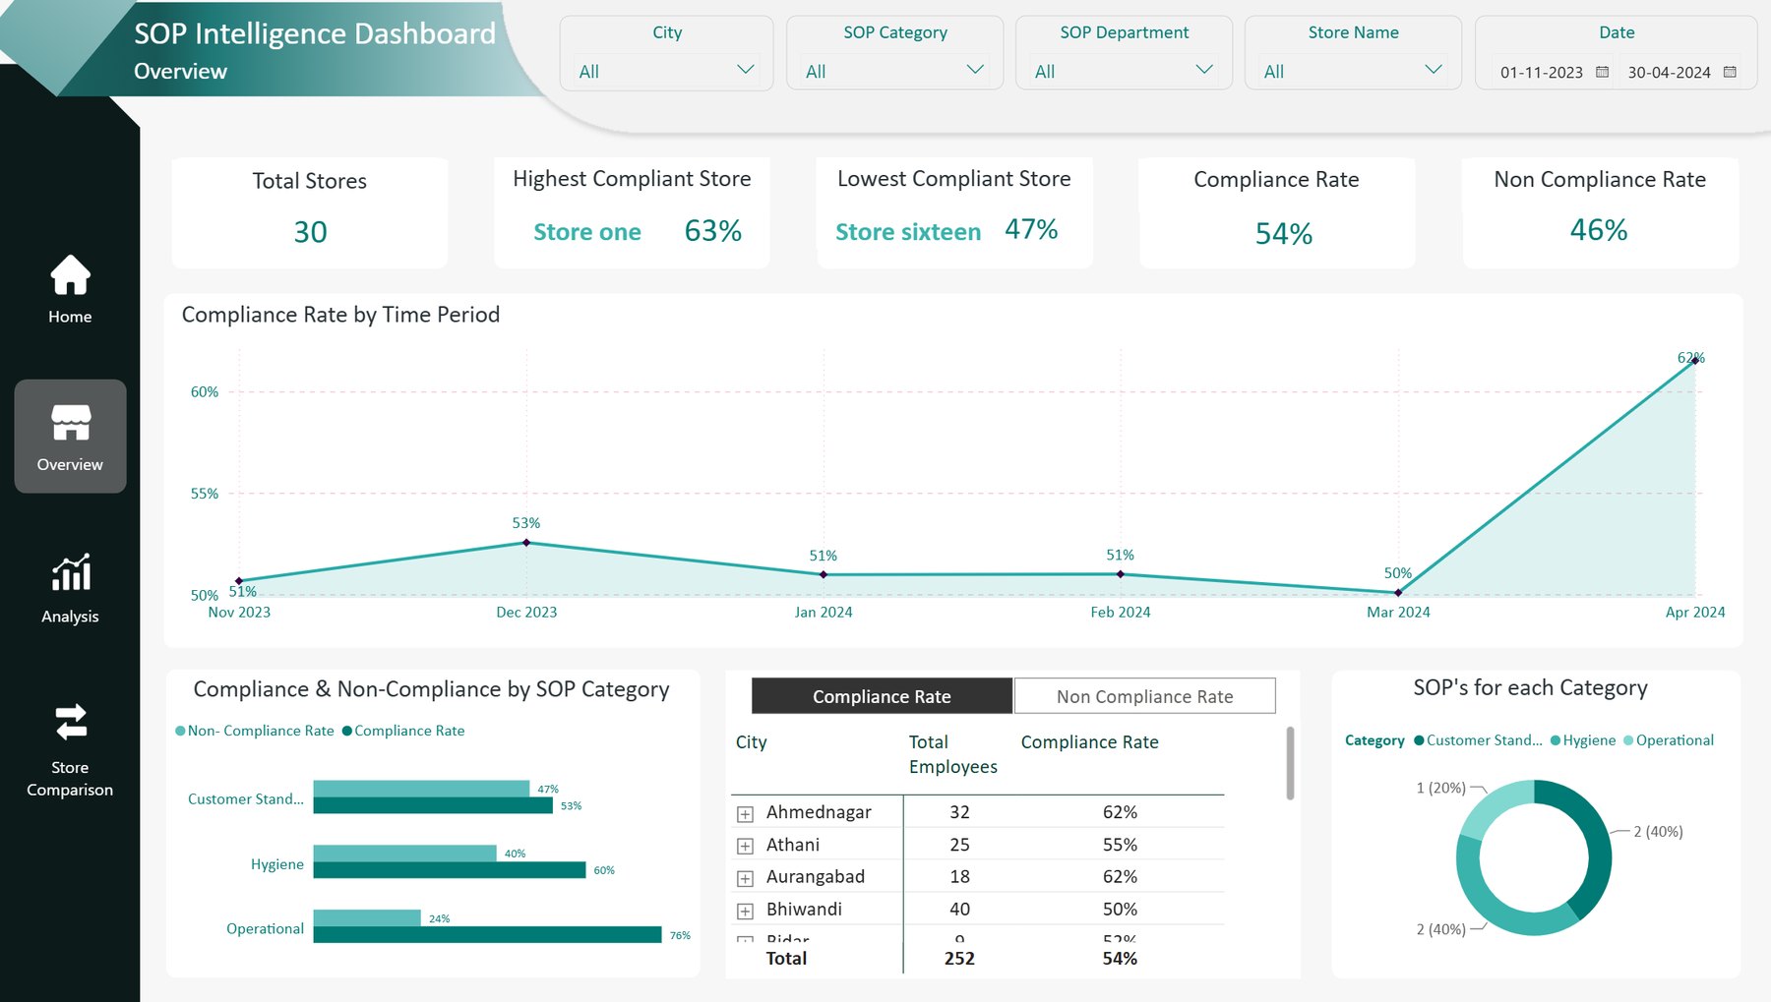Image resolution: width=1771 pixels, height=1002 pixels.
Task: Click the Apr 2024 62% data point
Action: click(x=1695, y=360)
